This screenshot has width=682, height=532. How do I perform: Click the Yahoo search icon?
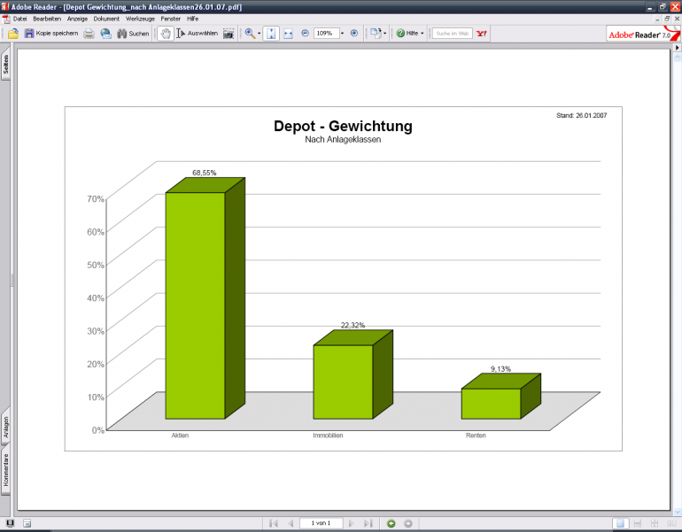click(482, 34)
